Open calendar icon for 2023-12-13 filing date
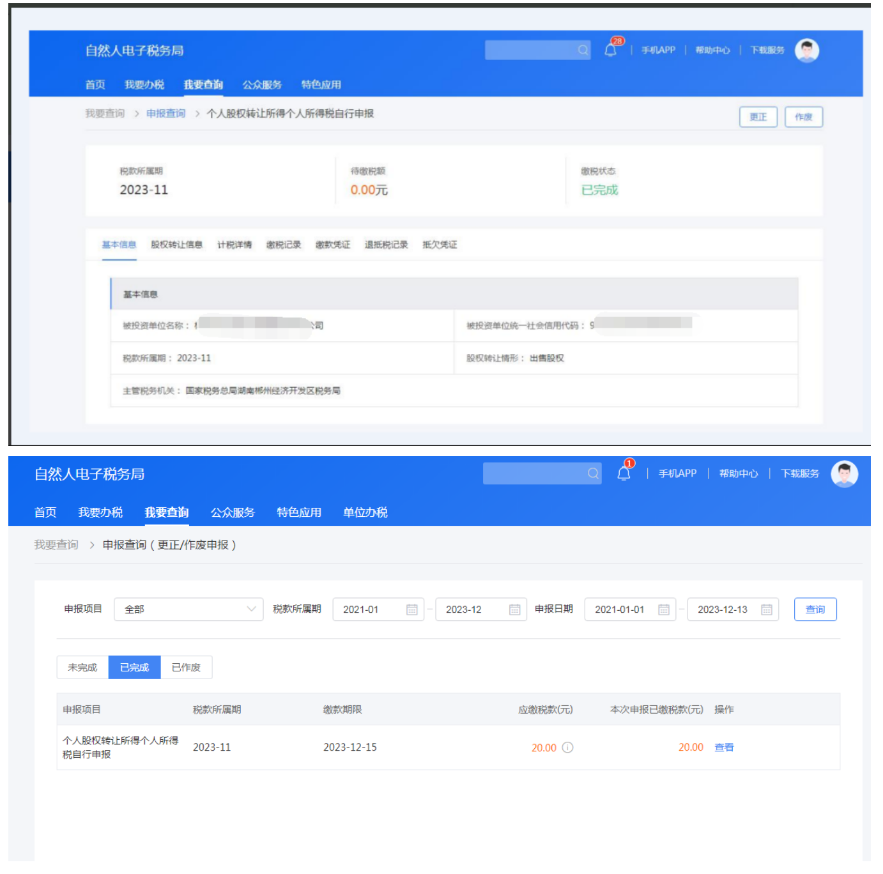Screen dimensions: 883x874 coord(767,609)
